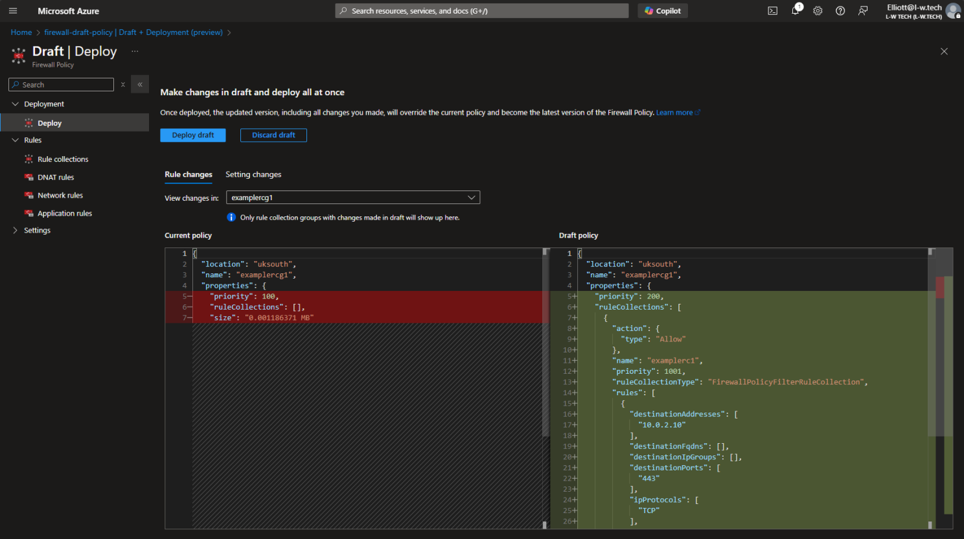This screenshot has height=539, width=964.
Task: Collapse the sidebar with the double chevron
Action: [140, 84]
